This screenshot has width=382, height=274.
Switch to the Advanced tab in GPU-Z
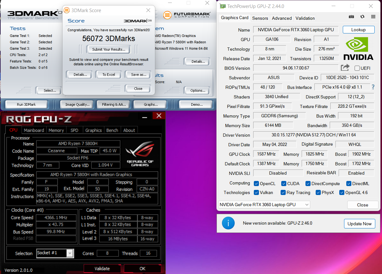(x=282, y=18)
